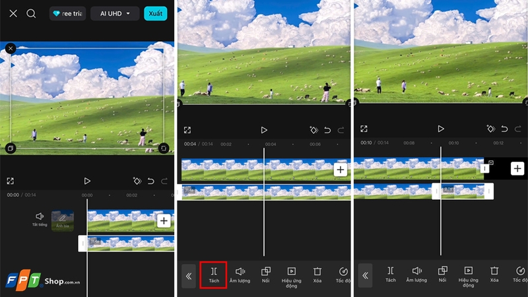Add a keyframe in the left panel
Screen dimensions: 528x297
coord(137,181)
